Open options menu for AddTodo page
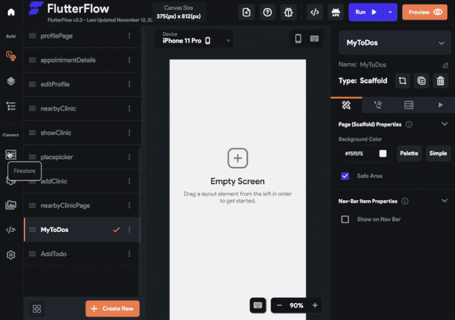 pos(129,254)
